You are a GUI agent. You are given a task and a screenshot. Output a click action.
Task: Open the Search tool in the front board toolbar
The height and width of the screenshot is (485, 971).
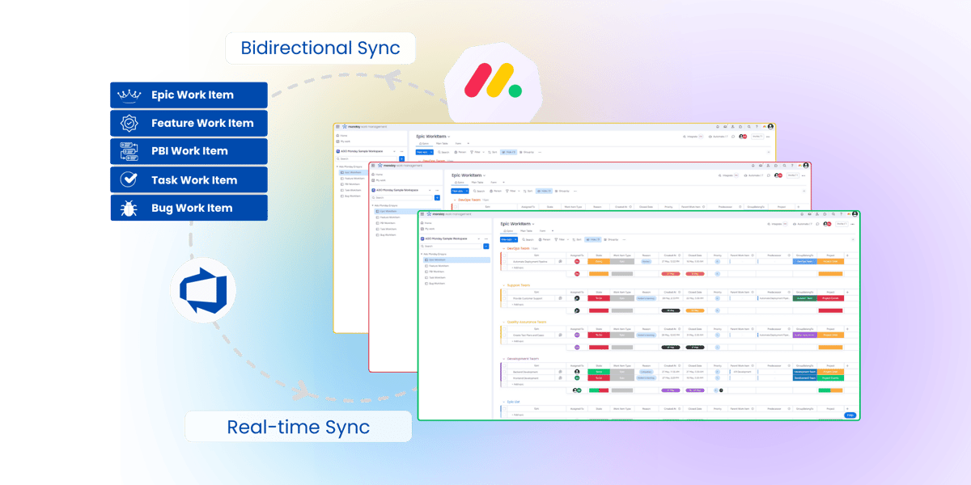pos(528,239)
